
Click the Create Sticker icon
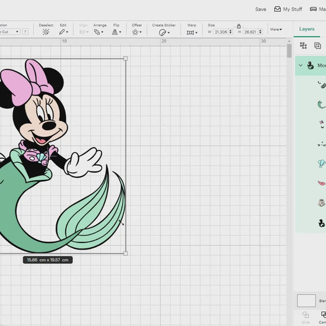pos(162,33)
